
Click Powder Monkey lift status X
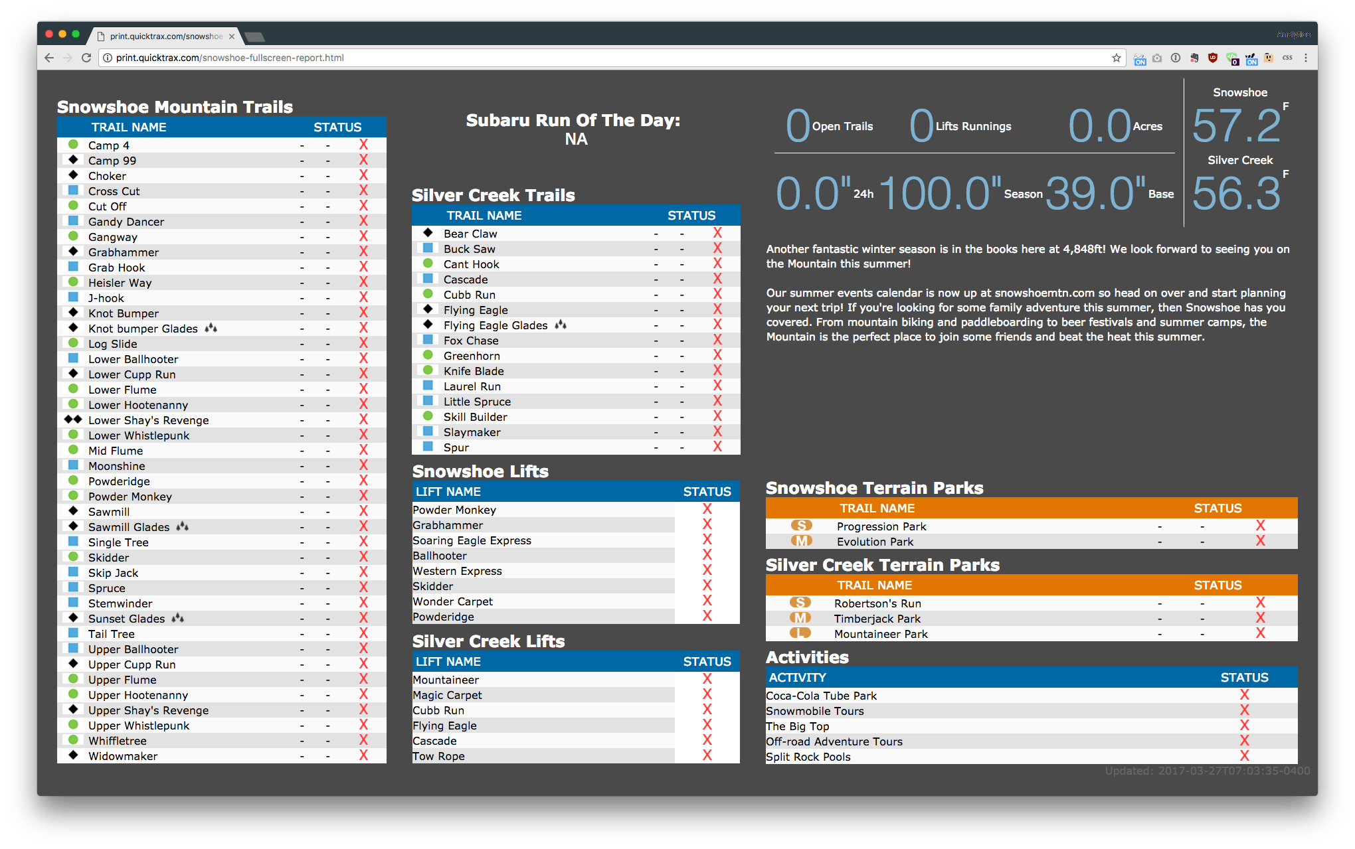[707, 509]
